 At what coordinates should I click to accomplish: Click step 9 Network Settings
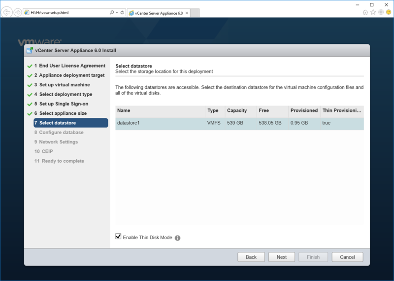(56, 142)
